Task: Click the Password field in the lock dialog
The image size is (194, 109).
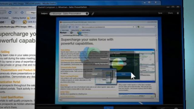Action: click(118, 59)
